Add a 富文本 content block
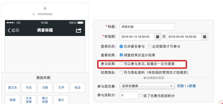The height and width of the screenshot is (104, 223). pyautogui.click(x=12, y=88)
